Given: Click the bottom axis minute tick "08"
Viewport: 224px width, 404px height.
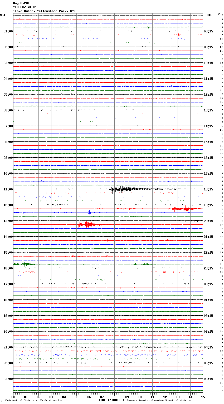Looking at the screenshot, I should point(114,397).
